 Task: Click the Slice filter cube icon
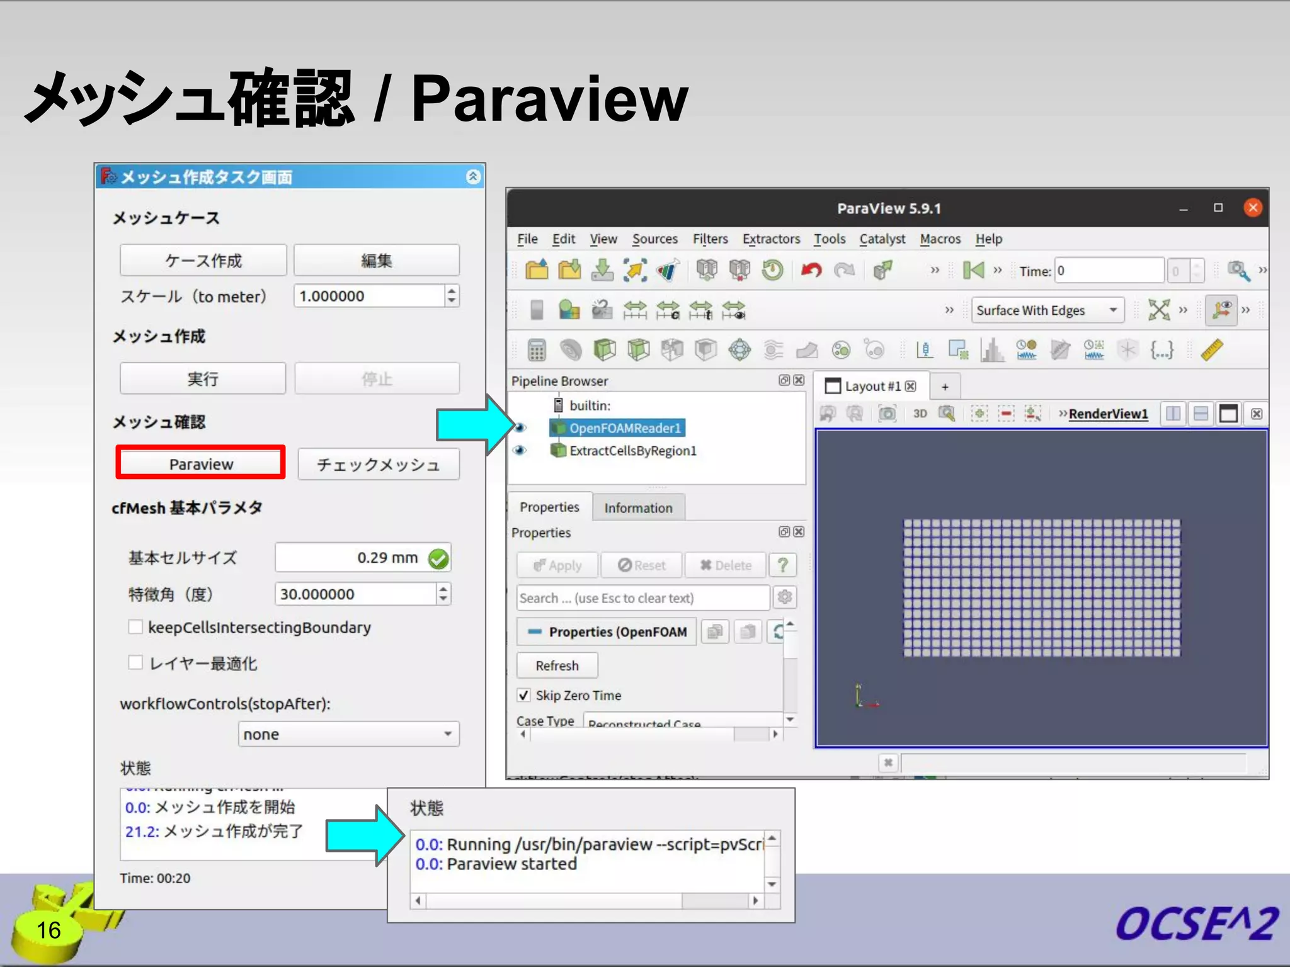point(638,349)
